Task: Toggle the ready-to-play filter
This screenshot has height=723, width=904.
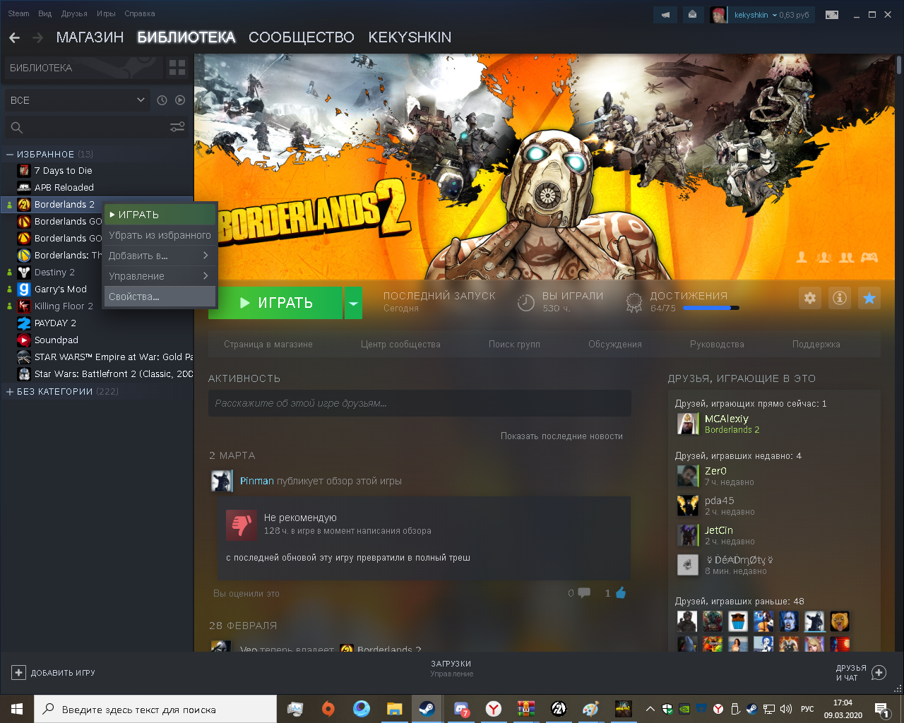Action: tap(180, 100)
